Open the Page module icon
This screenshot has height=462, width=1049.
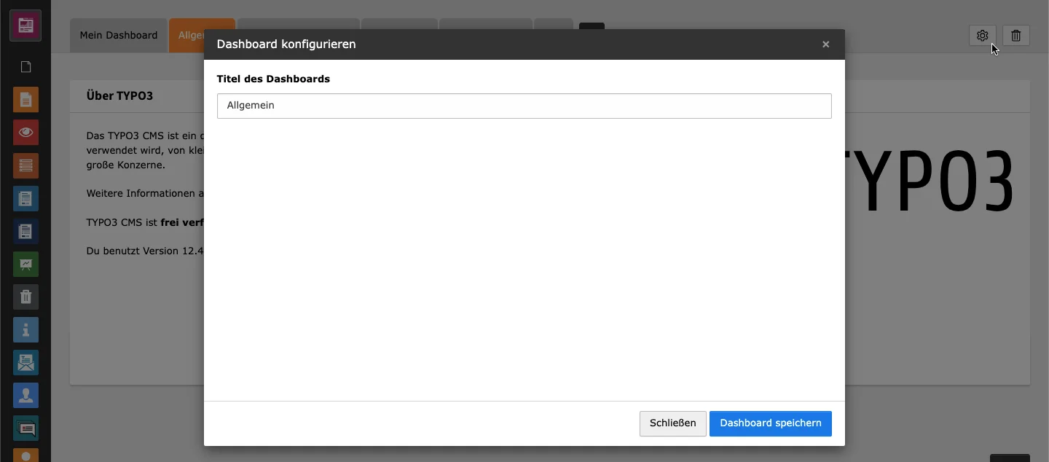25,99
